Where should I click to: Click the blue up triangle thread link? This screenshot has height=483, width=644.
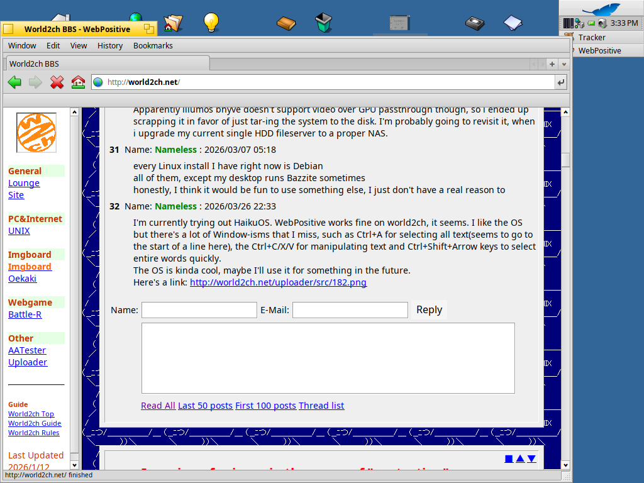click(520, 458)
